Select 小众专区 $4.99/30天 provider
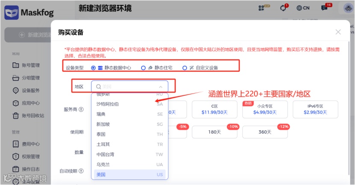This screenshot has width=355, height=185. pyautogui.click(x=265, y=109)
